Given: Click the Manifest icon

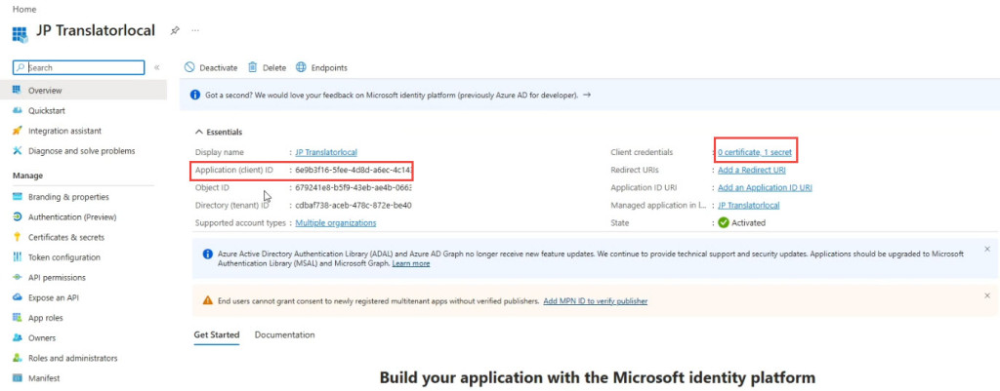Looking at the screenshot, I should pyautogui.click(x=18, y=378).
